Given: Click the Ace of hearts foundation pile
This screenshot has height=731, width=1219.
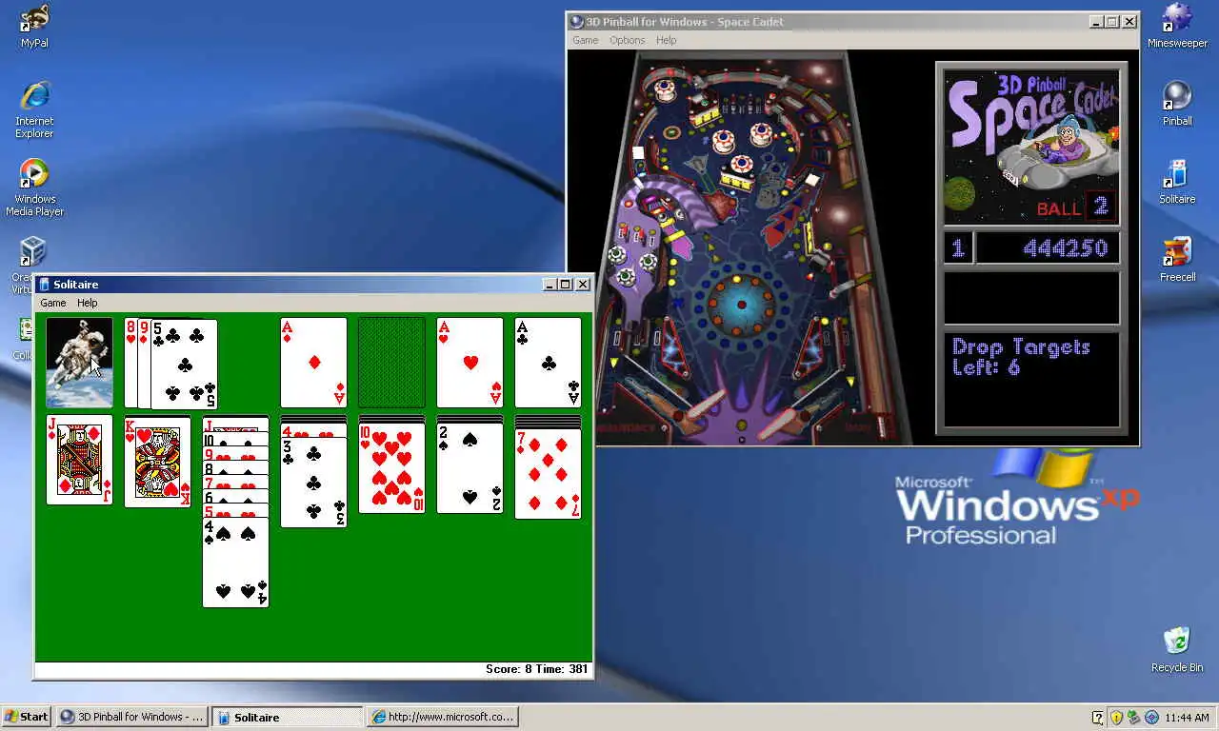Looking at the screenshot, I should pos(470,363).
